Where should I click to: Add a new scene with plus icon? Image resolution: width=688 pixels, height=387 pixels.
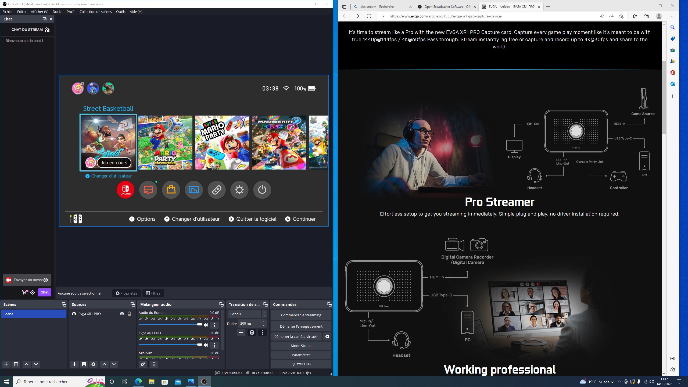(6, 364)
